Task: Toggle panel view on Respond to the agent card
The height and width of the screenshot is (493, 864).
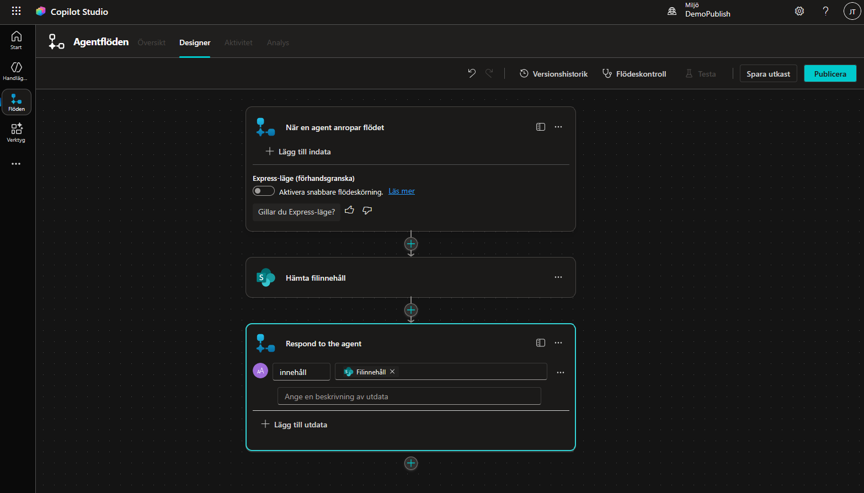Action: pos(541,343)
